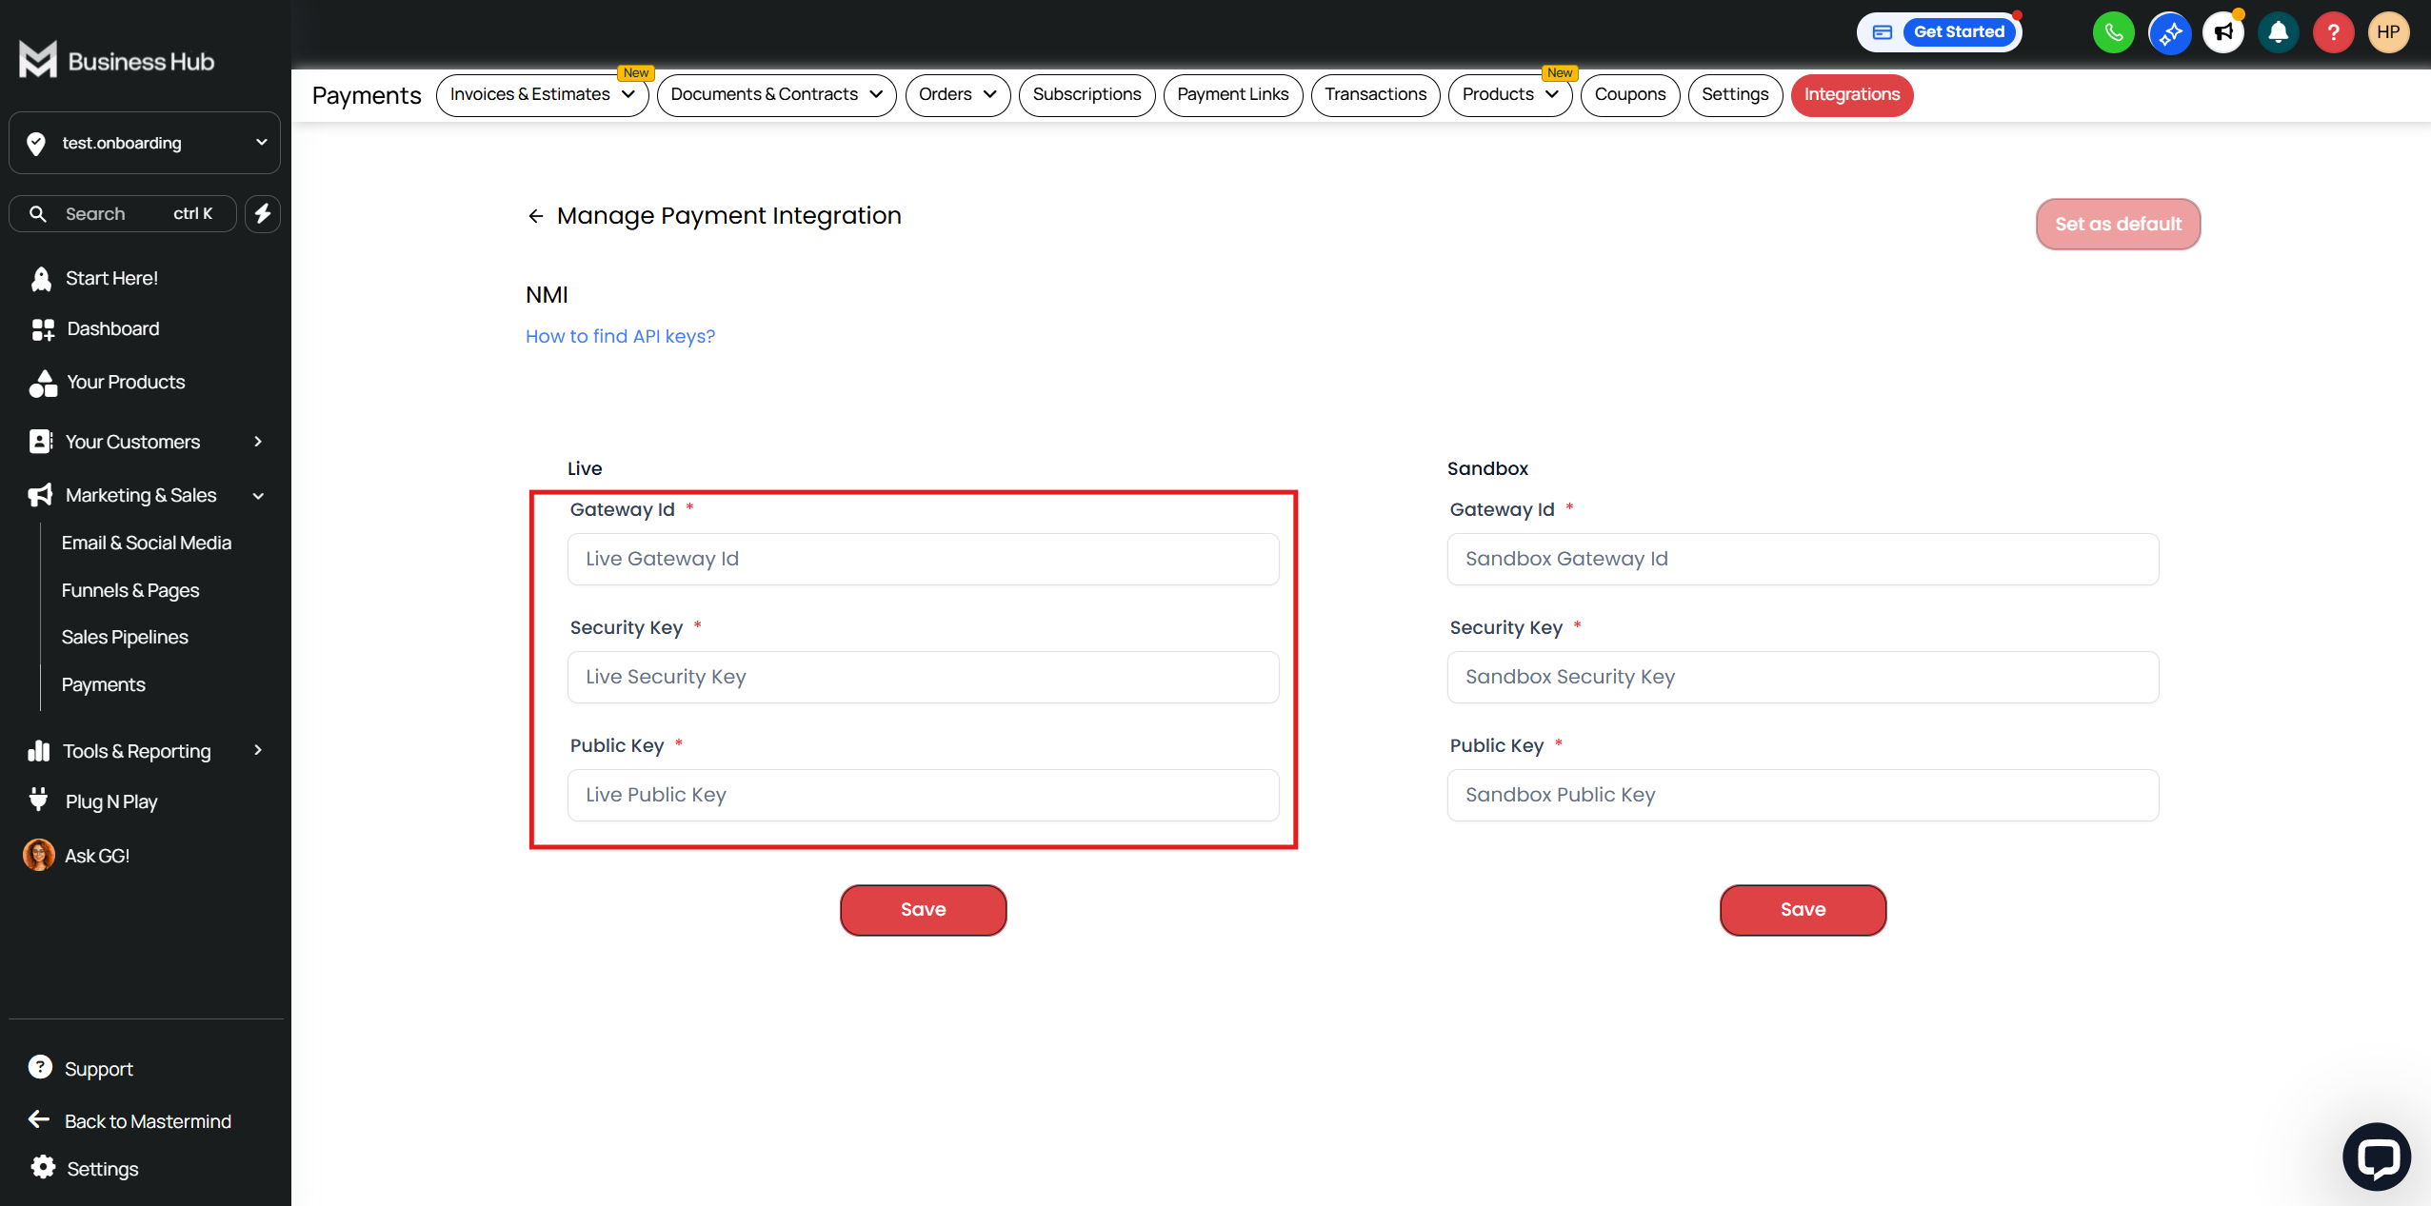Click the Plug N Play plug icon
2431x1206 pixels.
pos(38,801)
